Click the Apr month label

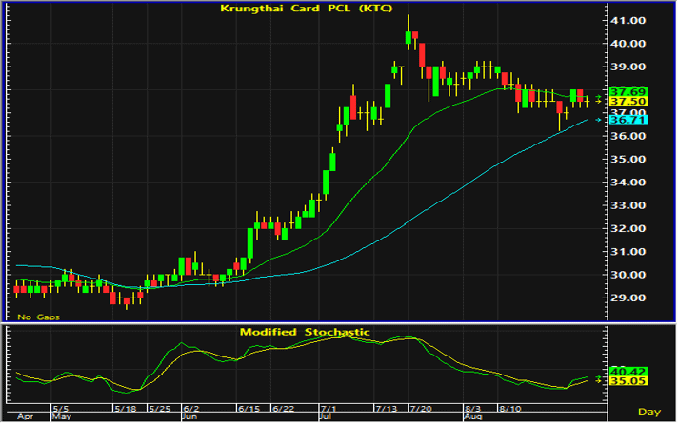pyautogui.click(x=26, y=417)
